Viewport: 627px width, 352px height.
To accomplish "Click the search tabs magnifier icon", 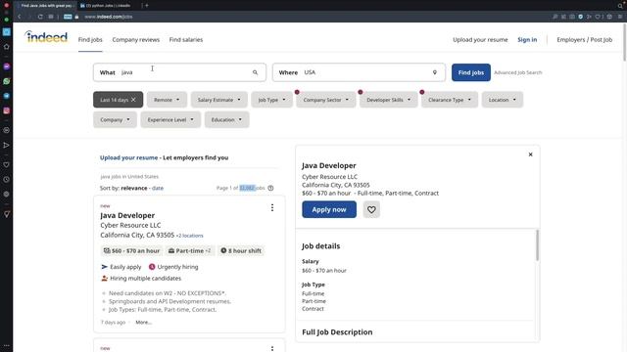I will point(620,6).
